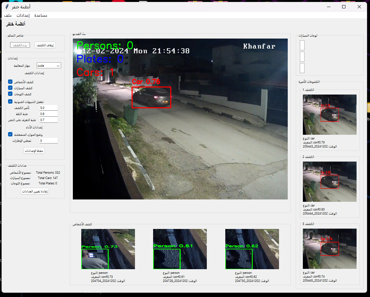
Task: Click the 'conf0.73' text under person thumbnail
Action: (107, 277)
